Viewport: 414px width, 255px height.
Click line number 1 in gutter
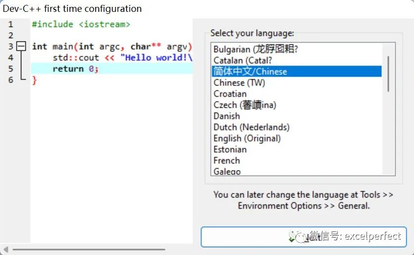tap(10, 24)
